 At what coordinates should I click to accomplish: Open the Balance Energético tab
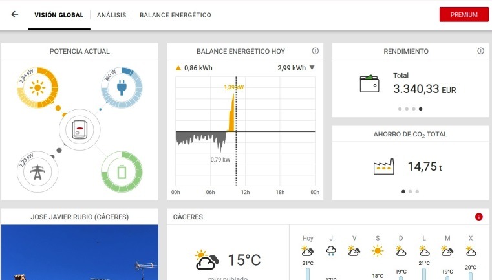[x=175, y=15]
